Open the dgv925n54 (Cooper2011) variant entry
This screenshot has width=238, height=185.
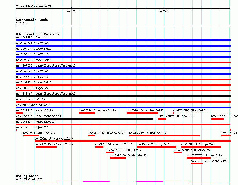pos(34,49)
